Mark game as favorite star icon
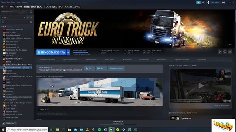Image resolution: width=236 pixels, height=132 pixels. point(230,52)
